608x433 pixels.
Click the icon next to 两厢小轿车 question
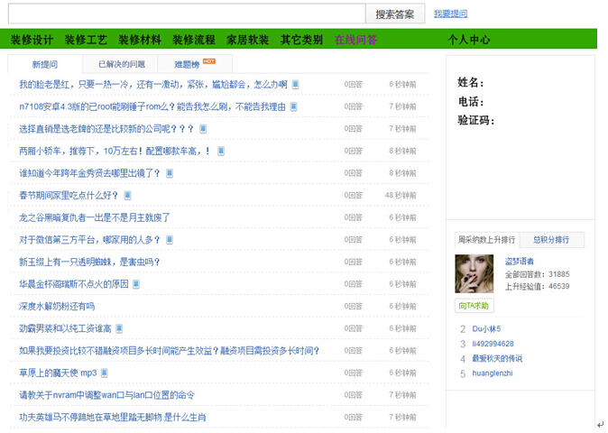point(221,152)
